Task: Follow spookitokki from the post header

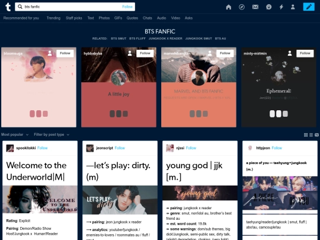Action: click(43, 148)
